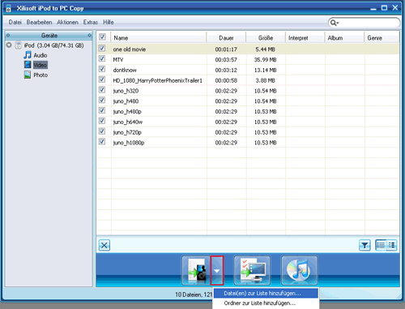Image resolution: width=405 pixels, height=309 pixels.
Task: Sort by the Interpret column header
Action: click(x=305, y=38)
